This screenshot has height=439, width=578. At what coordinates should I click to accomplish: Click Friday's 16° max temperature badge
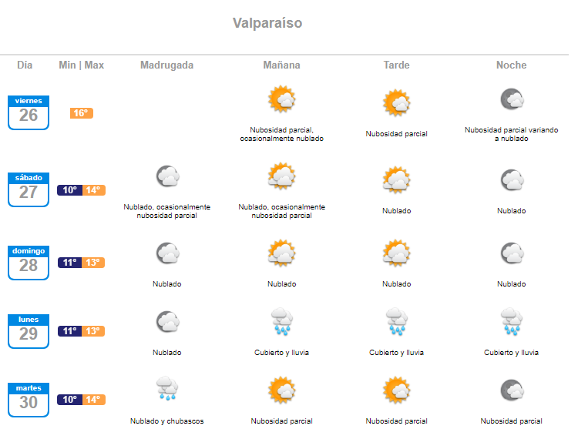point(81,113)
